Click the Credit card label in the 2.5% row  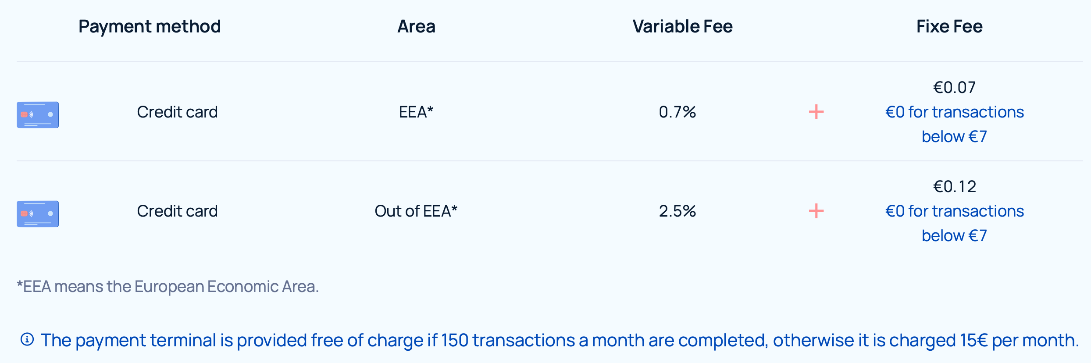point(177,211)
